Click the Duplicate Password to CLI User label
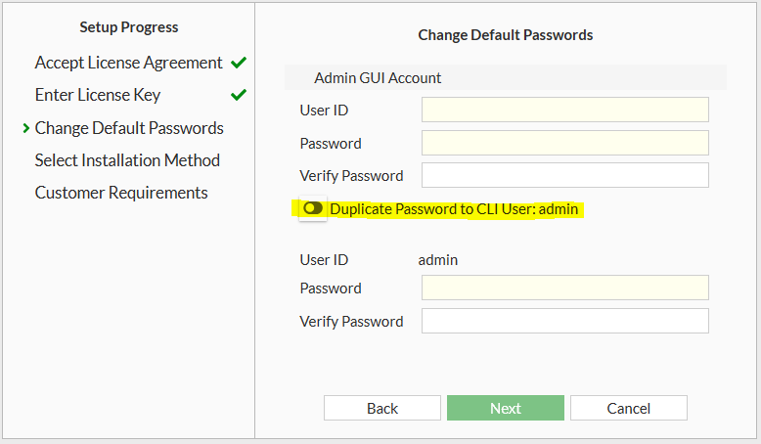The image size is (761, 444). [x=455, y=209]
